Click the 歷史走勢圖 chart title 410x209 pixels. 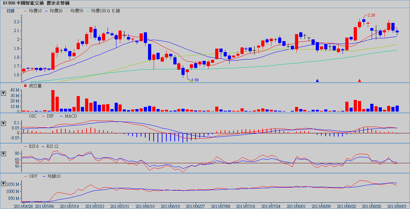click(x=58, y=3)
